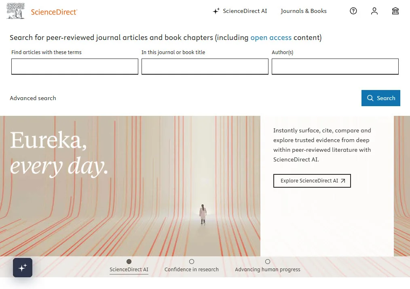Click the Author(s) search field
The width and height of the screenshot is (410, 289).
(335, 66)
